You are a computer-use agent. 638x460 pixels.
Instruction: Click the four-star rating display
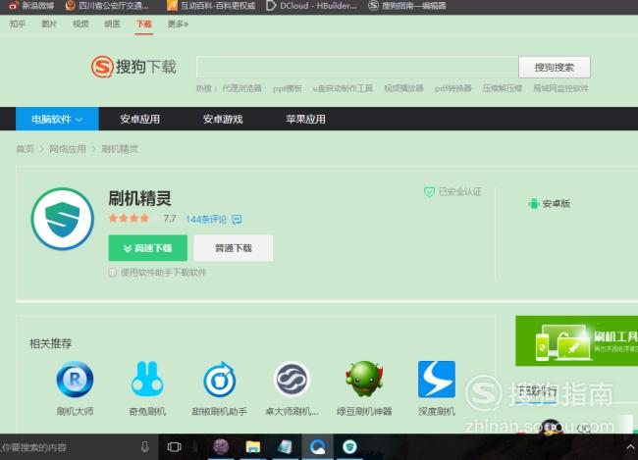pos(133,219)
